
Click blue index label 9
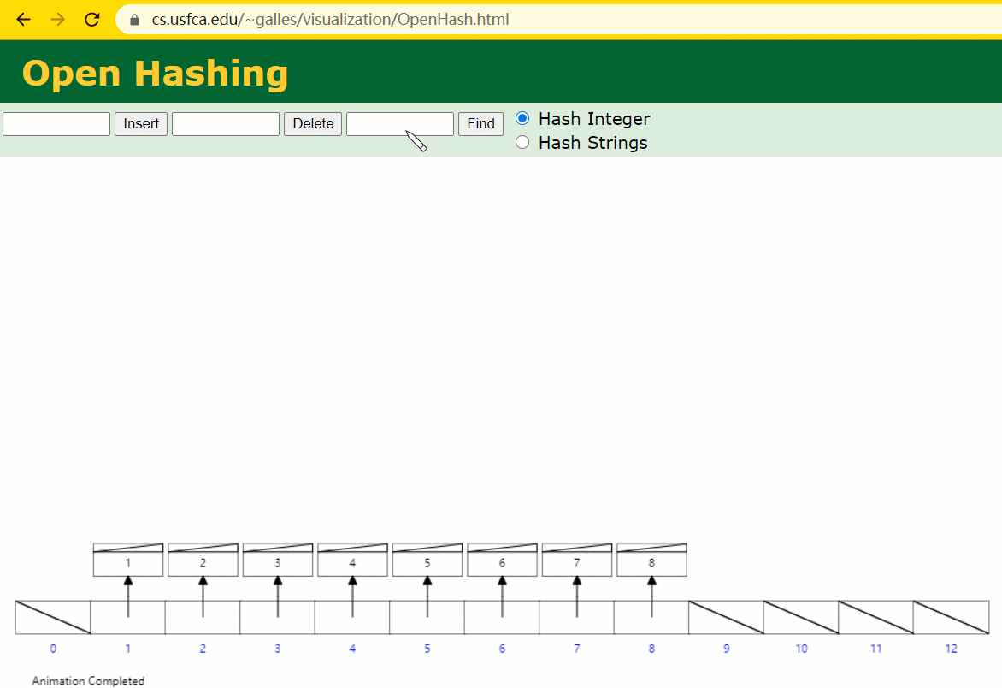(x=727, y=649)
